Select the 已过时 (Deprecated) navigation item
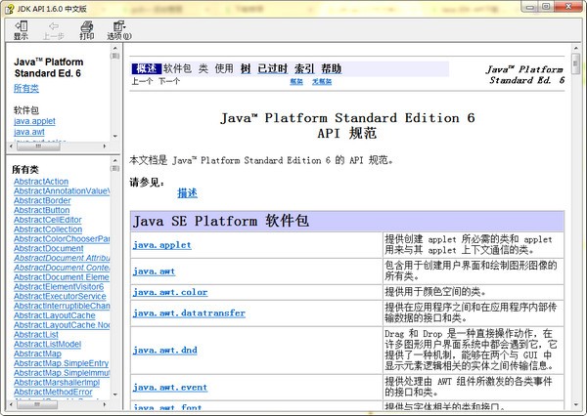Screen dimensions: 587x416 tap(273, 68)
